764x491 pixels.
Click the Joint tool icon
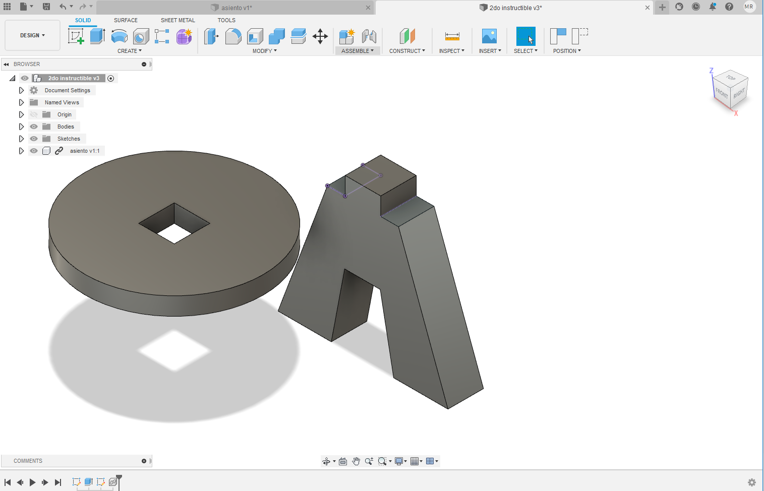point(369,36)
